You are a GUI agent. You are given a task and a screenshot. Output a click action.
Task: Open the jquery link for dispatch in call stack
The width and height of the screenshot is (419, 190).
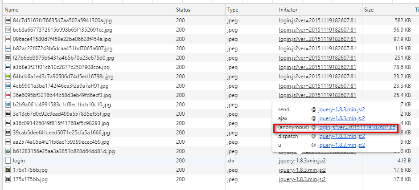[341, 136]
